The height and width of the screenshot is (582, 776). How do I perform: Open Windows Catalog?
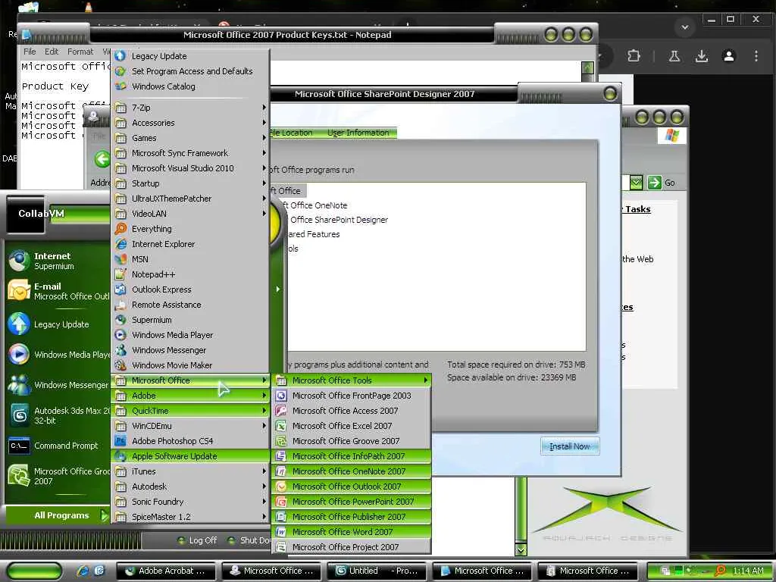tap(190, 86)
